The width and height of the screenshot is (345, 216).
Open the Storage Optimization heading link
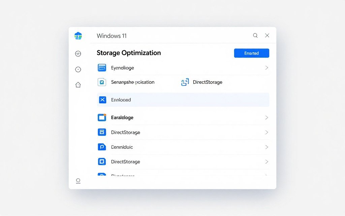129,53
